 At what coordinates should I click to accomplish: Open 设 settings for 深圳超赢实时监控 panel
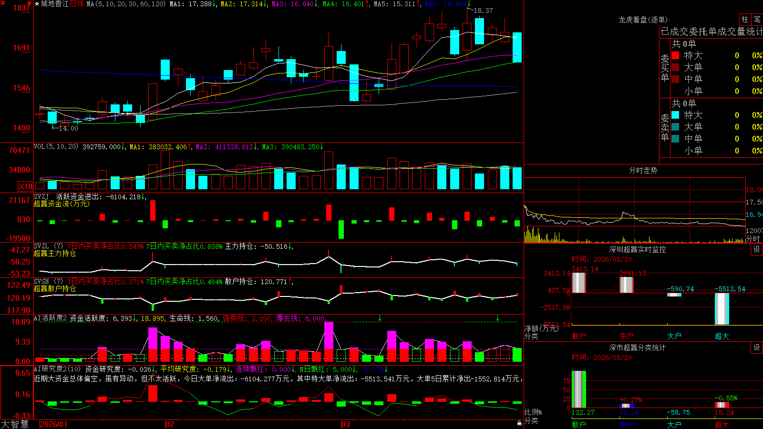(x=757, y=249)
